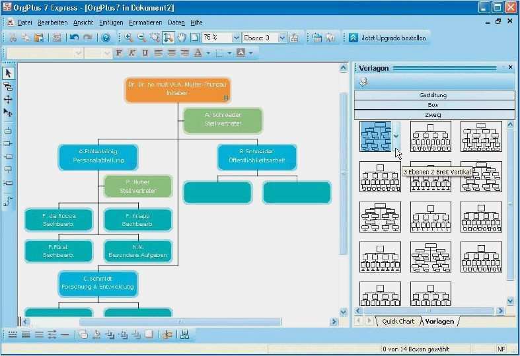Screen dimensions: 520x356
Task: Click the four-way move arrows tool
Action: click(x=8, y=100)
